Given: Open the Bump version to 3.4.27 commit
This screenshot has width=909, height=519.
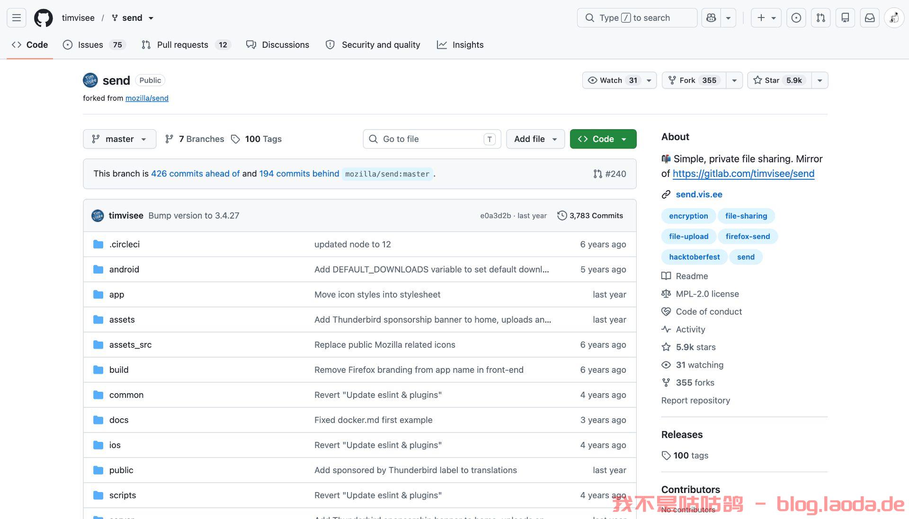Looking at the screenshot, I should 194,216.
